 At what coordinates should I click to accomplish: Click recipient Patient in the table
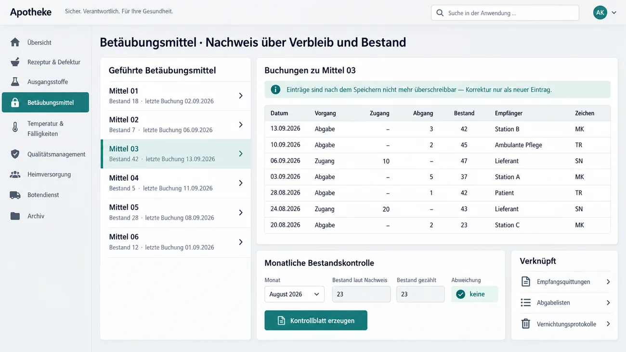505,193
